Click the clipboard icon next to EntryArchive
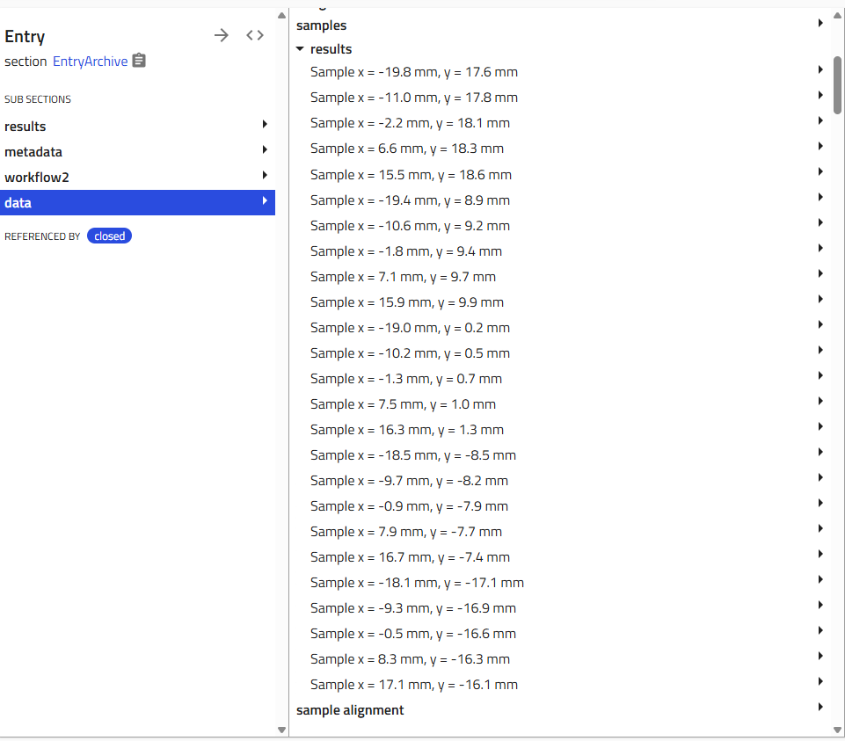This screenshot has height=741, width=845. coord(139,61)
